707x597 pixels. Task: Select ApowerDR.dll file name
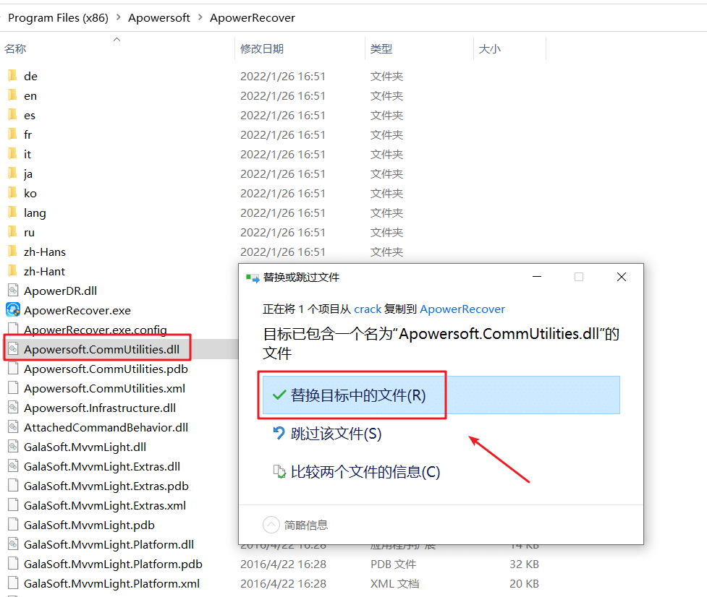point(60,291)
